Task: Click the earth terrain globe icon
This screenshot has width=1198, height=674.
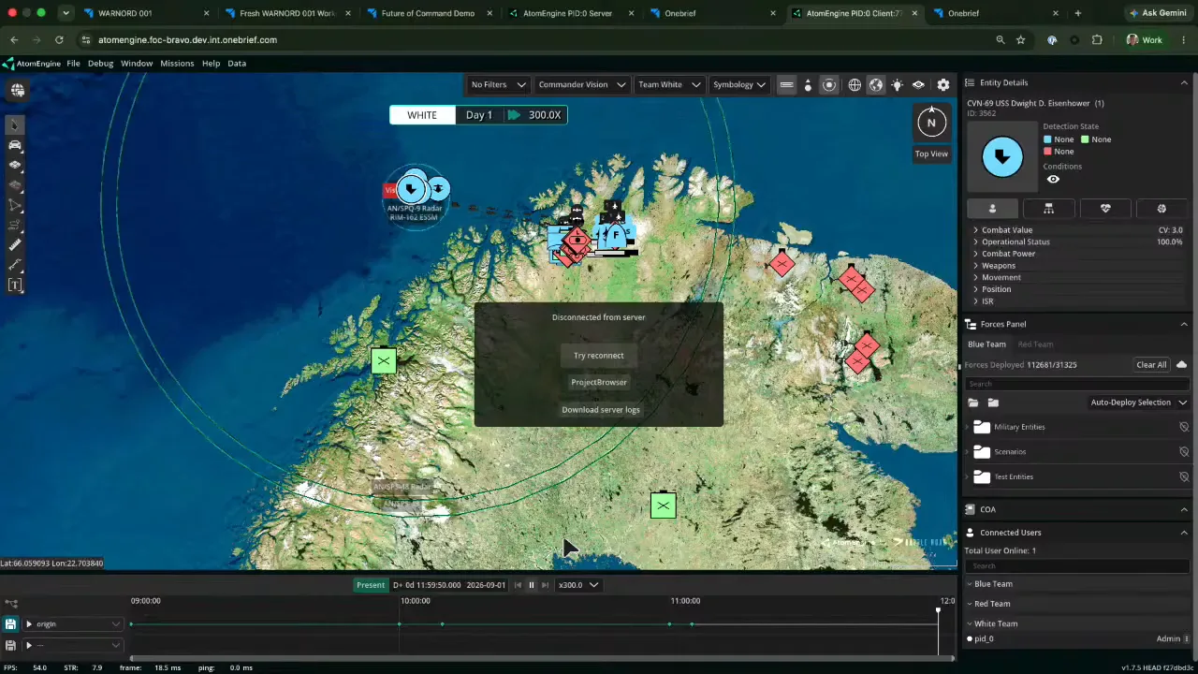Action: (876, 84)
